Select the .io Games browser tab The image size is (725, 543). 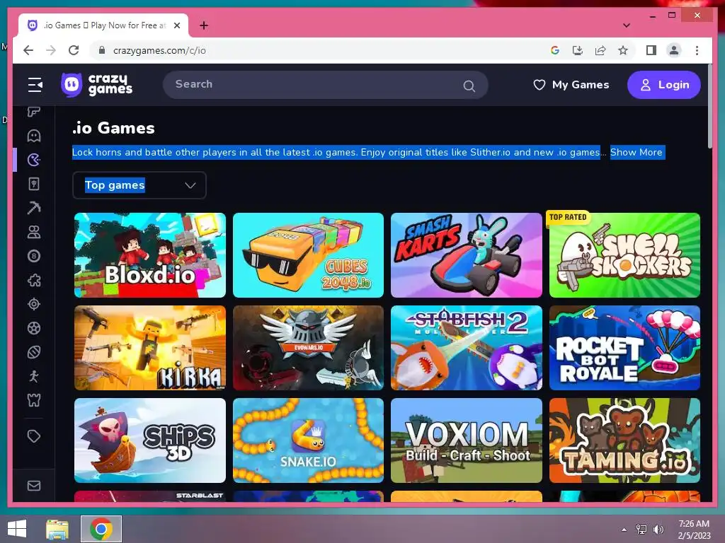(x=103, y=25)
